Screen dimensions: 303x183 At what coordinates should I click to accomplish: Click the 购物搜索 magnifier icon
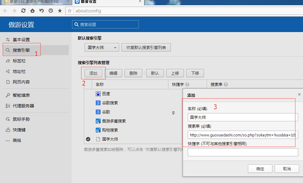click(98, 130)
